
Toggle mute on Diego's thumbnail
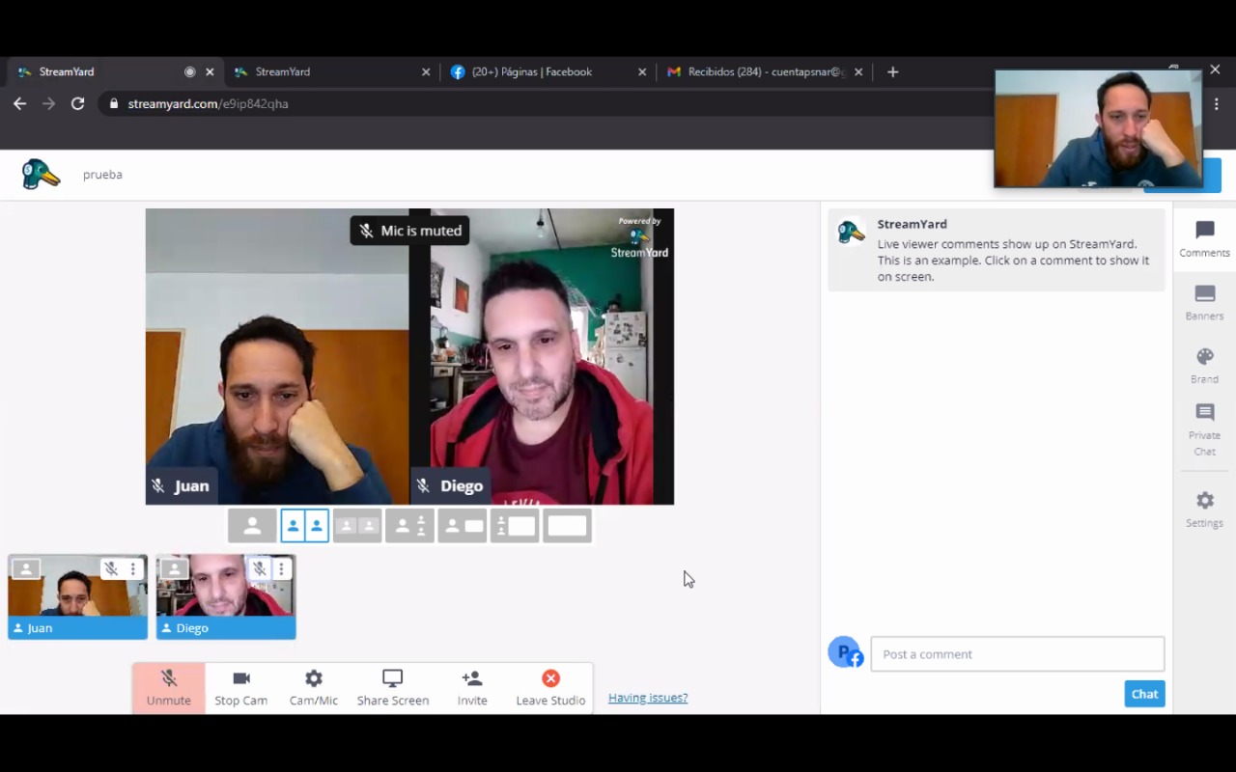pyautogui.click(x=259, y=569)
